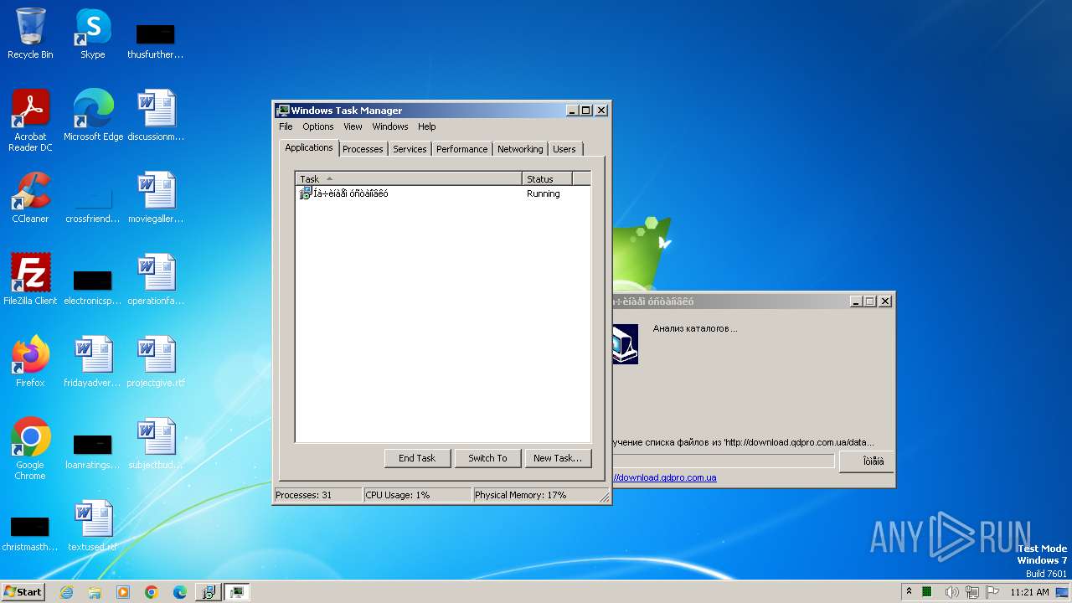Screen dimensions: 1072x603
Task: Click the CPU Usage: 1% status text
Action: (398, 495)
